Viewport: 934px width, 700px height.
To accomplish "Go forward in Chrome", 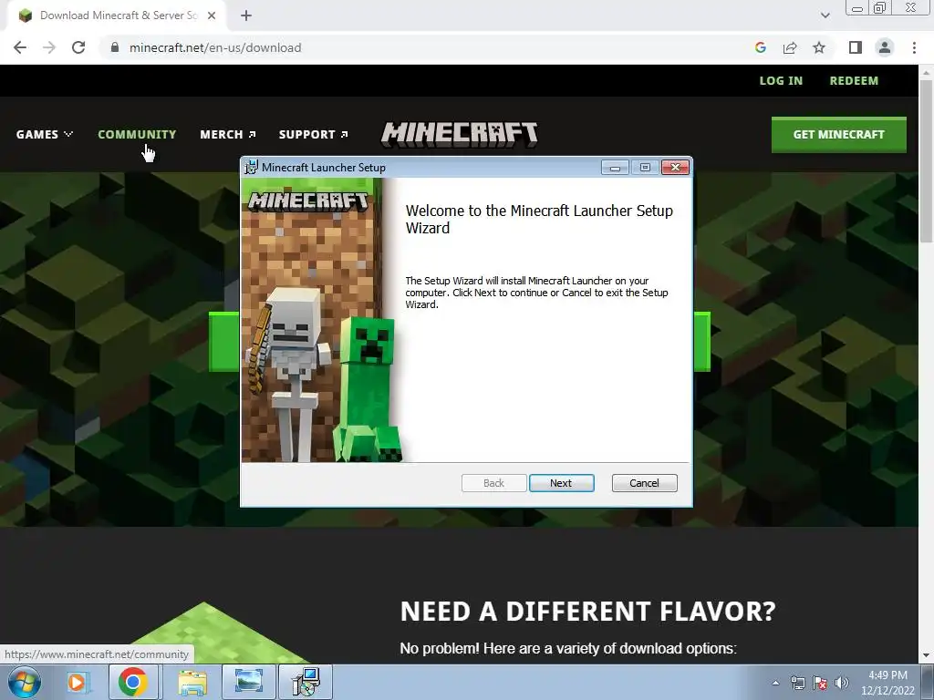I will pyautogui.click(x=49, y=47).
